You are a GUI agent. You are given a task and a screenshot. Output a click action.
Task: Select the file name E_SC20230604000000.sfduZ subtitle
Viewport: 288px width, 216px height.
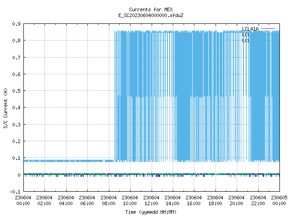tap(151, 15)
